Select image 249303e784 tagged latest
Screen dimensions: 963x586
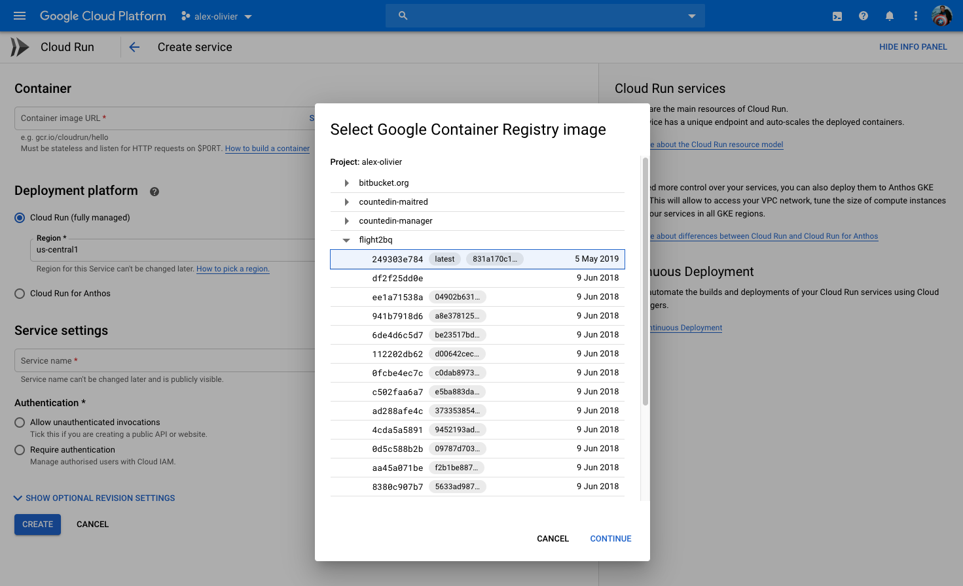click(477, 259)
